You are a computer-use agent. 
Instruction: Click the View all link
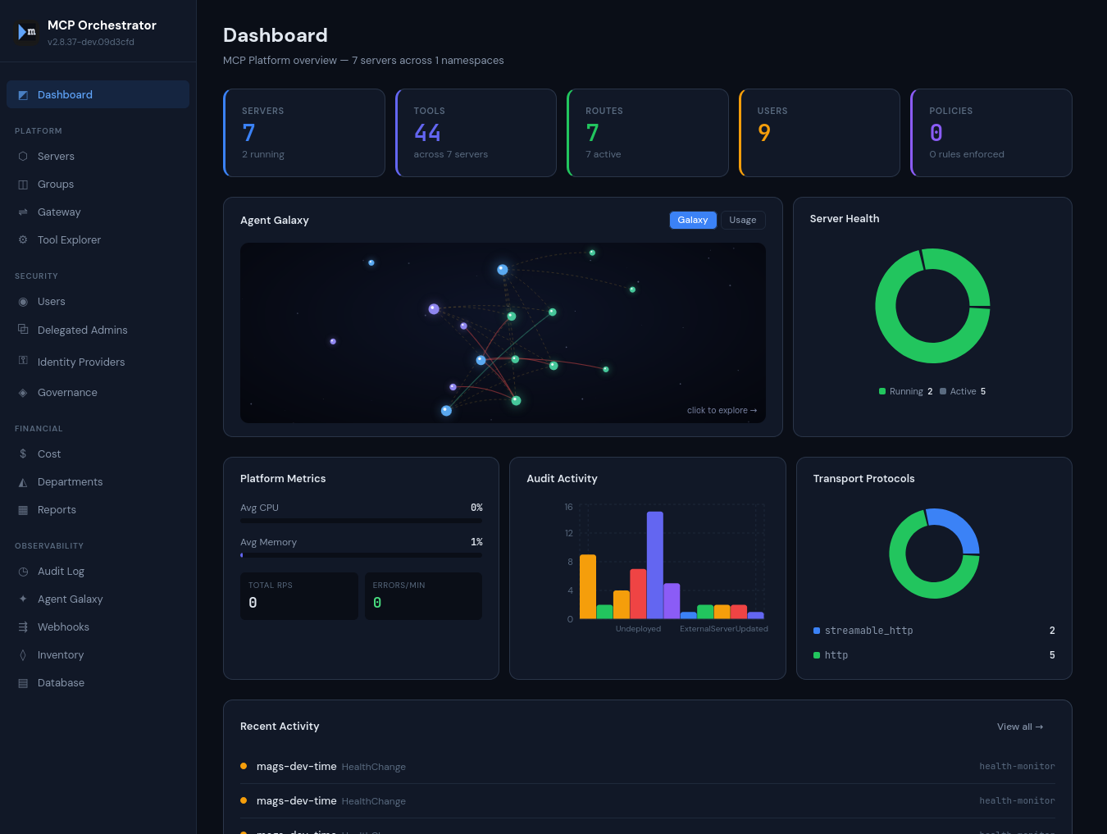point(1020,727)
